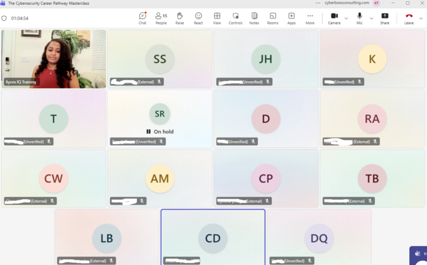
Task: Click muted mic icon on AM tile
Action: pos(142,201)
